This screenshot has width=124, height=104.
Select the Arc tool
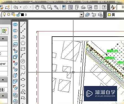(23, 55)
